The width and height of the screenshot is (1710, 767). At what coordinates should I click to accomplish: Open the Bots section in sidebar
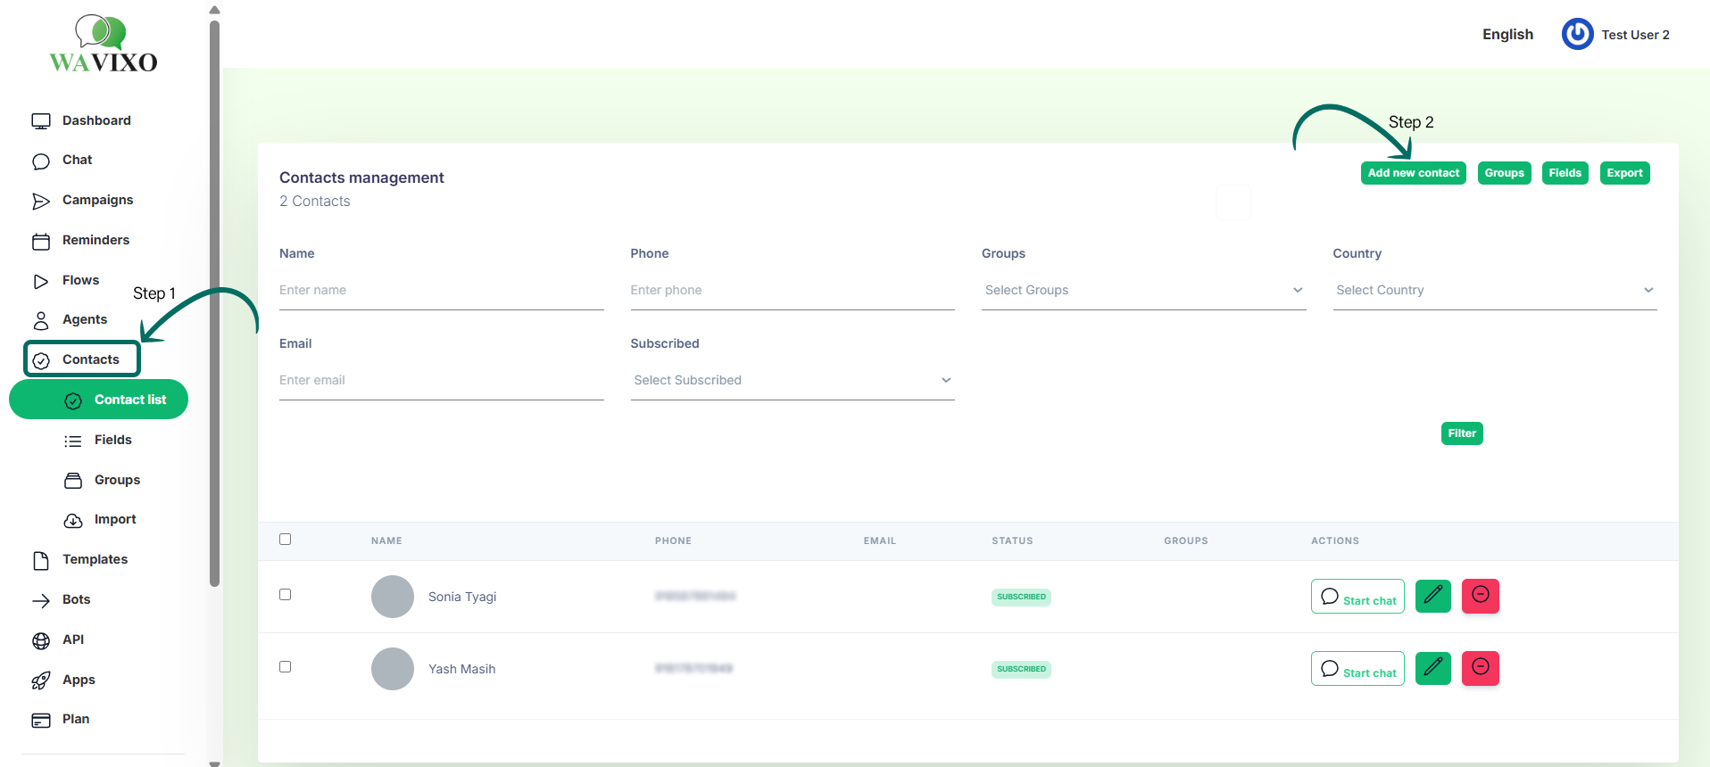(76, 599)
